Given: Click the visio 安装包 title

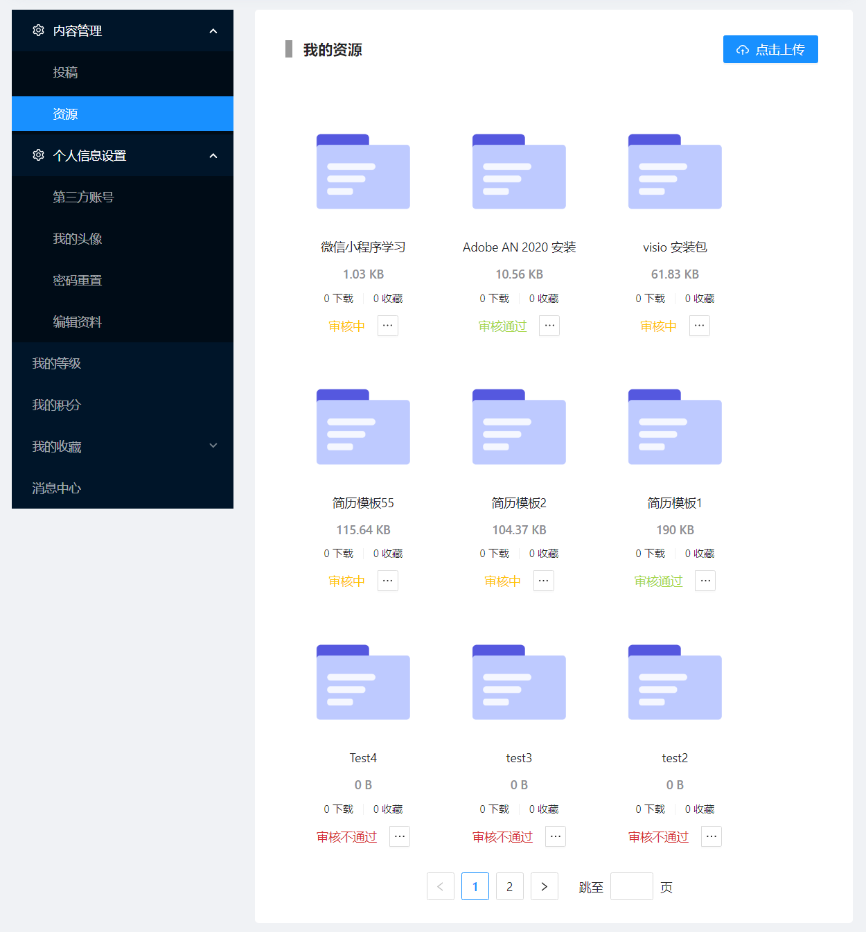Looking at the screenshot, I should pyautogui.click(x=675, y=247).
